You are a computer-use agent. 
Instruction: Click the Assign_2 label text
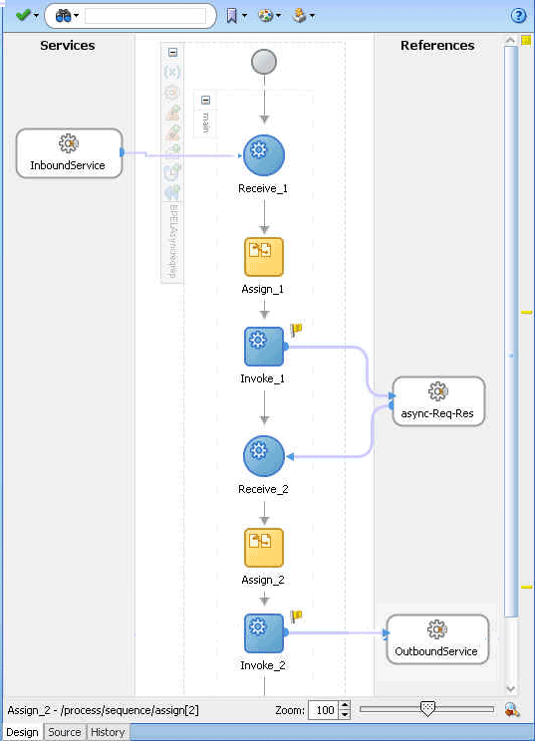click(x=263, y=580)
